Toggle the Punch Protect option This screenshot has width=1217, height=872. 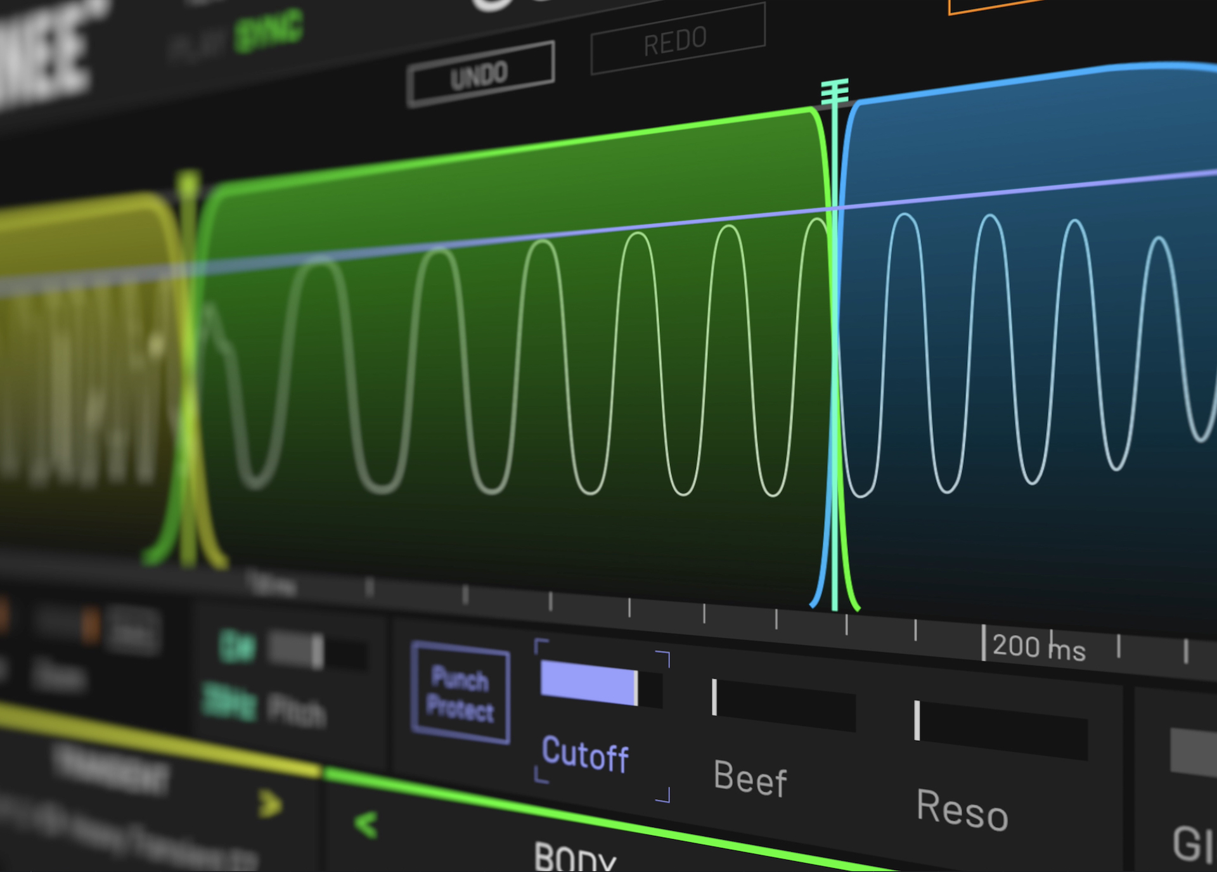[460, 693]
